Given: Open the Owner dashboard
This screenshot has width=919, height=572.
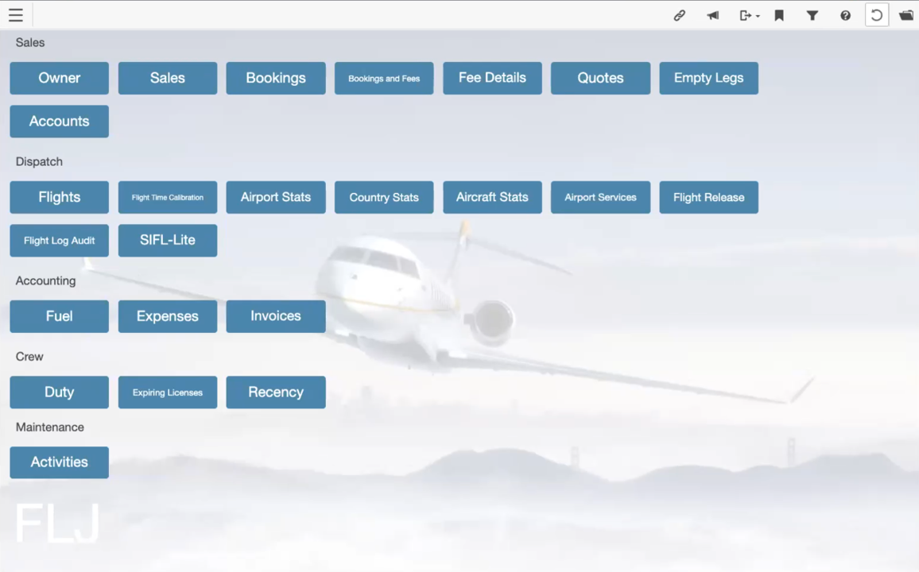Looking at the screenshot, I should (59, 78).
